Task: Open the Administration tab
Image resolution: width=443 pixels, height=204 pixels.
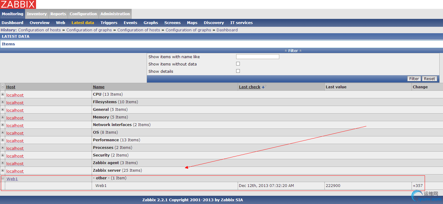Action: (x=115, y=14)
